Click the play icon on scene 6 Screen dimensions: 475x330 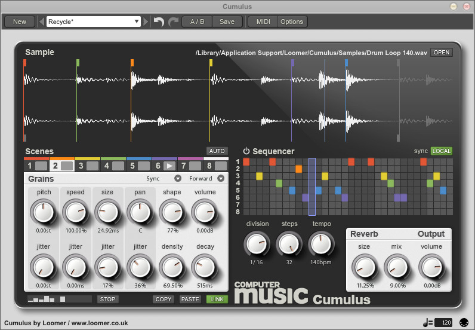pyautogui.click(x=169, y=166)
